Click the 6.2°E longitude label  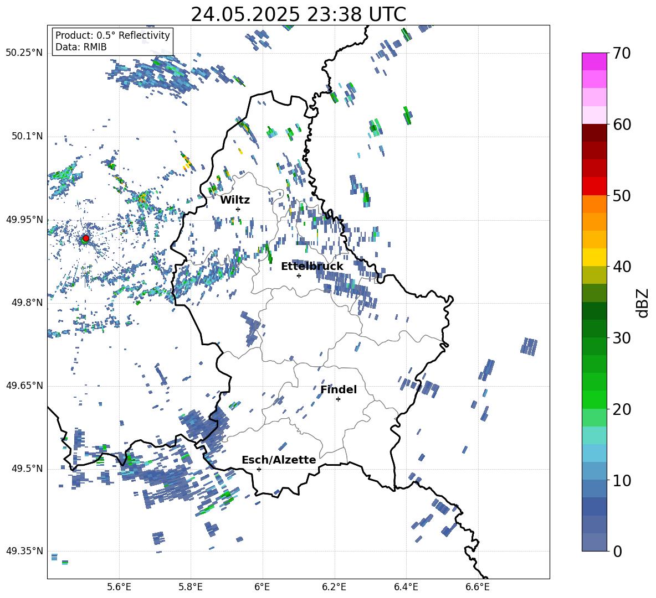pos(334,587)
